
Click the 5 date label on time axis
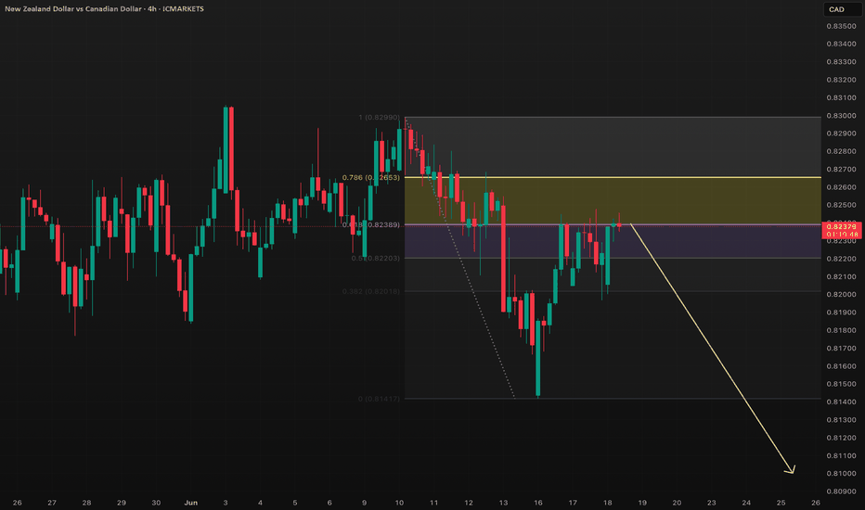tap(295, 503)
